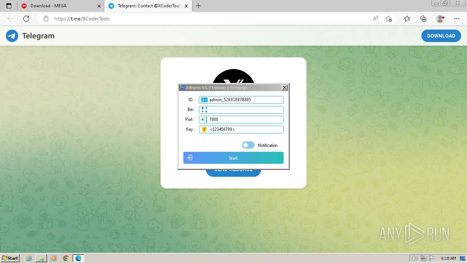Launch Internet Explorer from the taskbar

(29, 258)
